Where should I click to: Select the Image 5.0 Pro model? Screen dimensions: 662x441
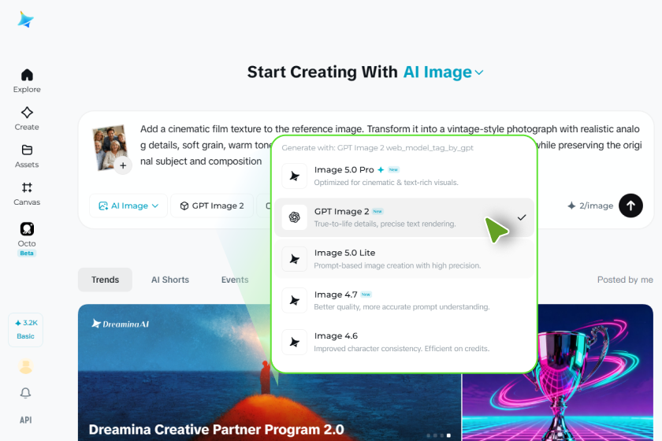click(x=404, y=176)
